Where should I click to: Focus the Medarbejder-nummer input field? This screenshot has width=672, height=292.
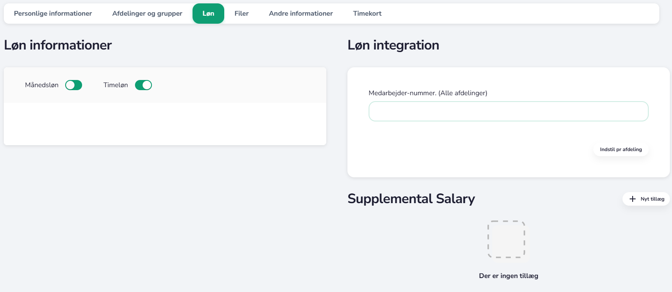tap(508, 111)
